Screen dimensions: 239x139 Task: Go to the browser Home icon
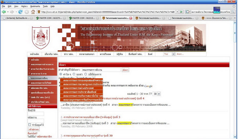(33, 12)
